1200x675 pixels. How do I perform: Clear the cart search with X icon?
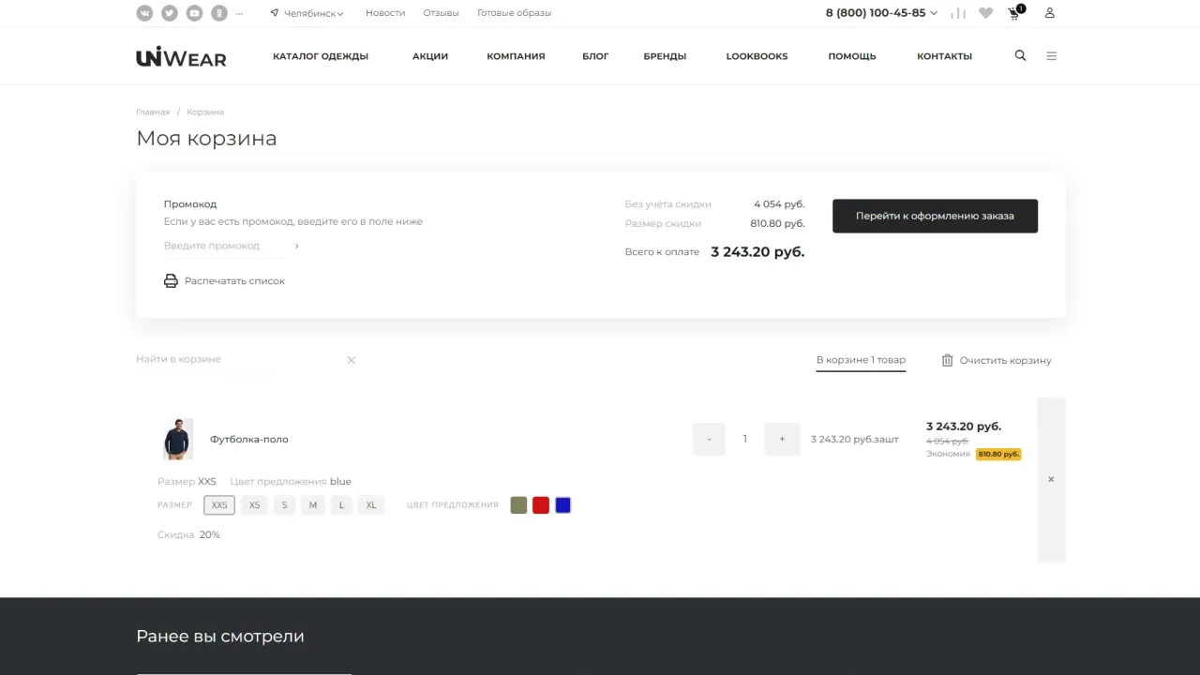[x=352, y=360]
